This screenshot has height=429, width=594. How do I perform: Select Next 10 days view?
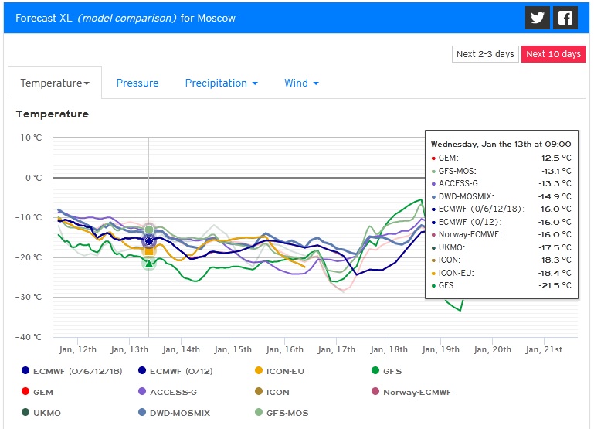pos(553,54)
